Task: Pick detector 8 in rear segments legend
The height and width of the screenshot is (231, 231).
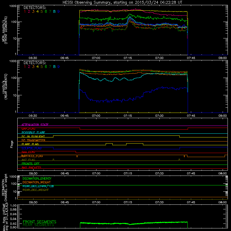Action: pos(54,67)
